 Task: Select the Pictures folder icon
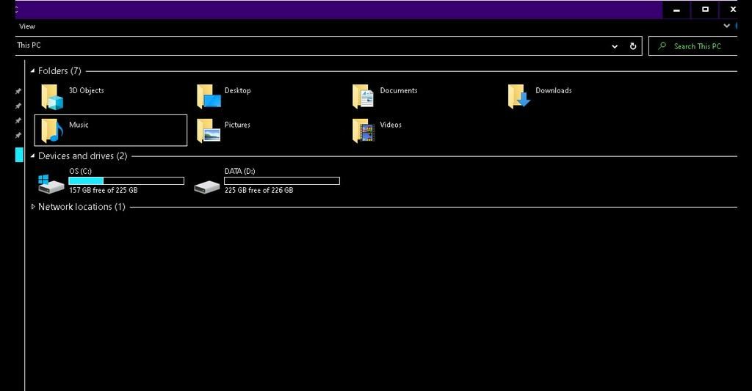coord(209,131)
